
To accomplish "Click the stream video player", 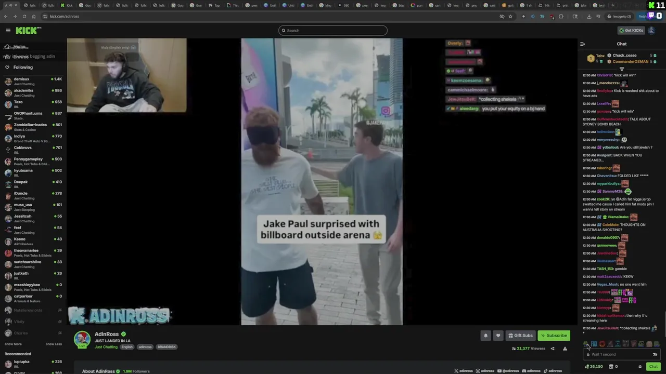I will click(322, 181).
